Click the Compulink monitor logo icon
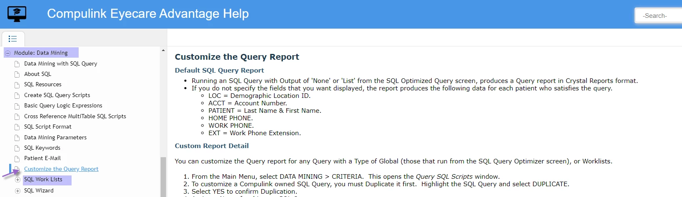 (x=17, y=14)
